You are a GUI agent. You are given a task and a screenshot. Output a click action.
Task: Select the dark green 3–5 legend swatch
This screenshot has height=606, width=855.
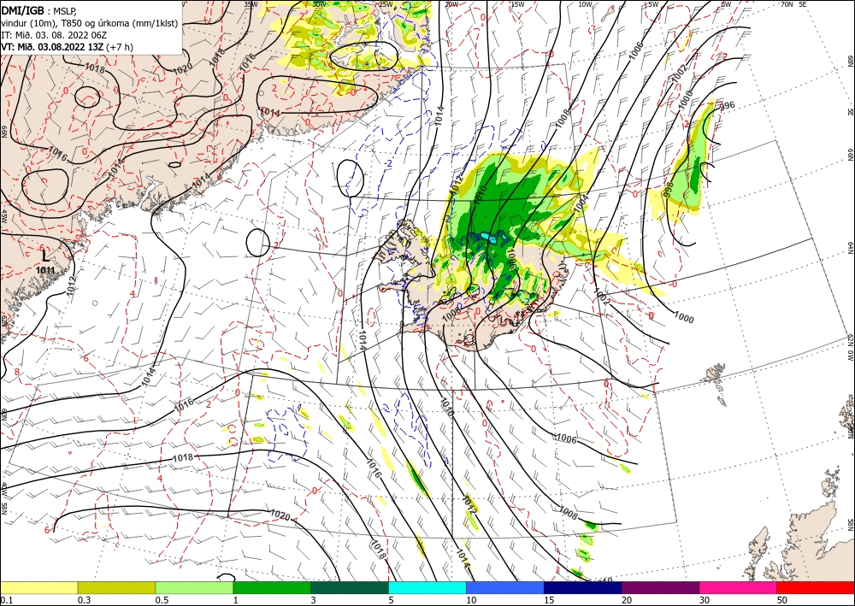(x=350, y=587)
